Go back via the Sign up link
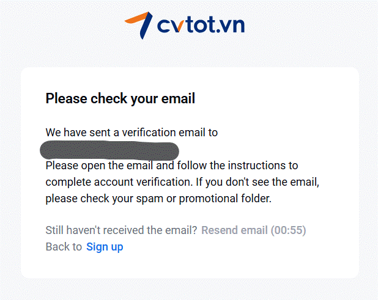Viewport: 378px width, 300px height. (x=105, y=247)
